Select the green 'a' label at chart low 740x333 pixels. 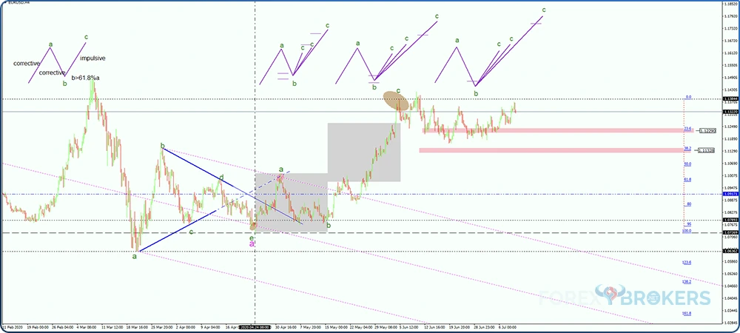point(134,256)
